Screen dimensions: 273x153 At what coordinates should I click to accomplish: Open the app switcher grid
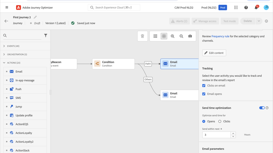tap(236, 8)
